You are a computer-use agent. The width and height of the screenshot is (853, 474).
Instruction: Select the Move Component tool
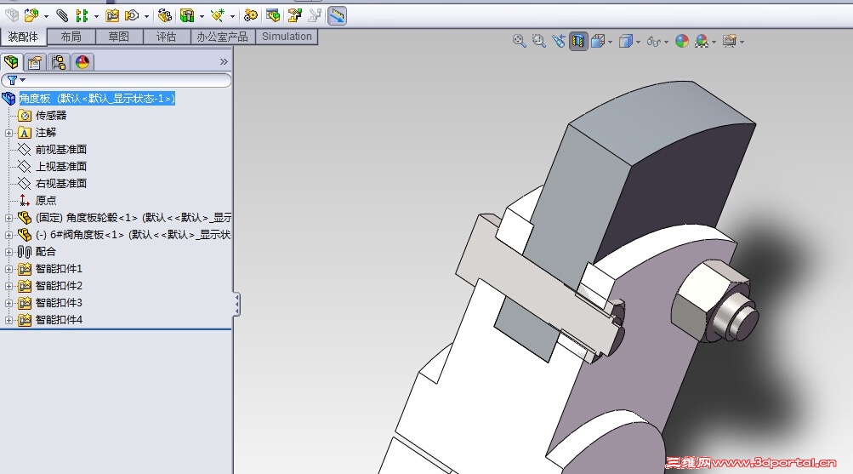pos(132,15)
